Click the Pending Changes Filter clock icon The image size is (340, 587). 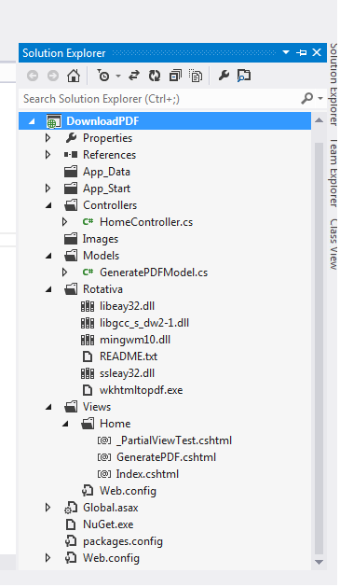point(103,76)
